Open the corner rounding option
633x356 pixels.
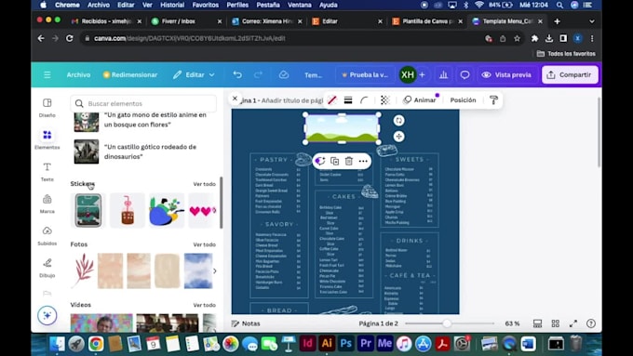tap(364, 100)
